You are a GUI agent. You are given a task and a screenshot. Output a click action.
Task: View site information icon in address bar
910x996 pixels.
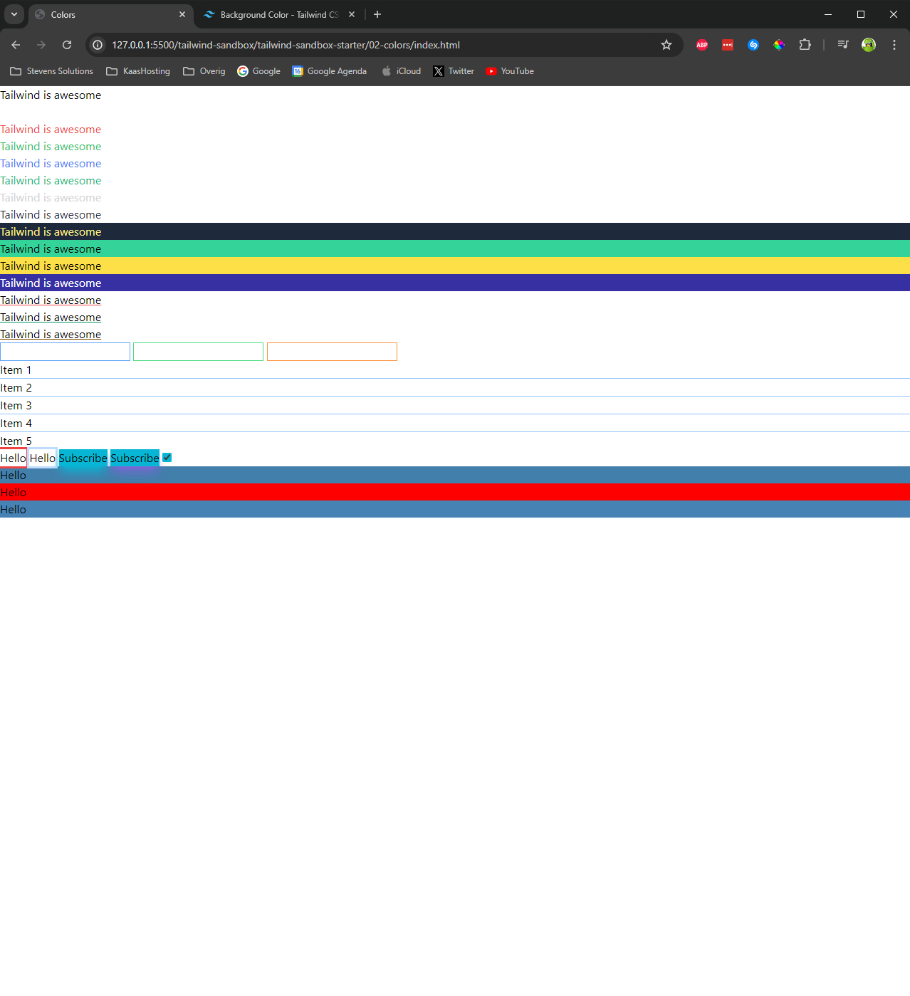98,45
